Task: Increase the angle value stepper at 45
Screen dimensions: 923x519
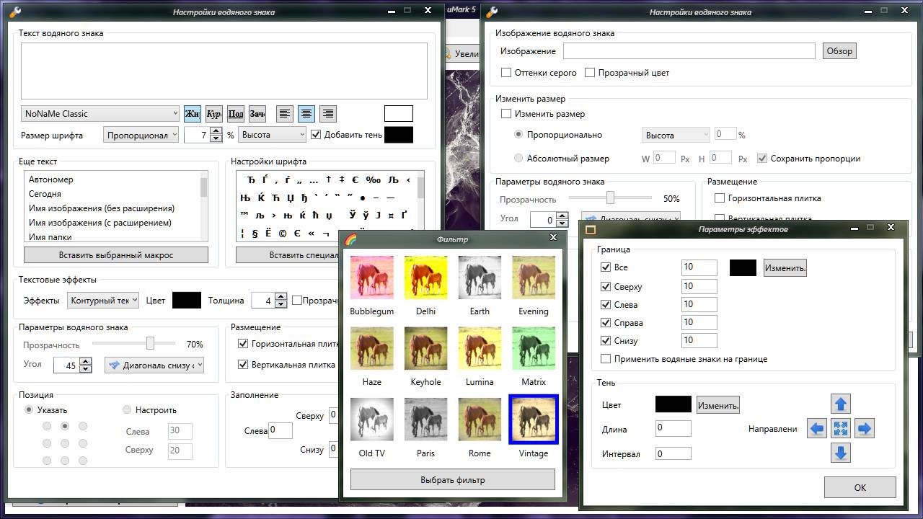Action: tap(86, 362)
